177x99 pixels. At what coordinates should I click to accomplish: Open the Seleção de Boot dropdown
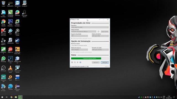coord(84,32)
